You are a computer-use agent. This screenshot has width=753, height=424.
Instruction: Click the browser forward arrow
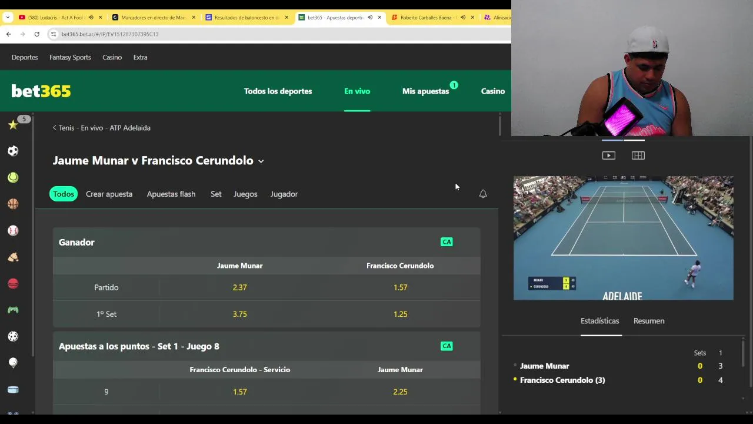(x=22, y=34)
